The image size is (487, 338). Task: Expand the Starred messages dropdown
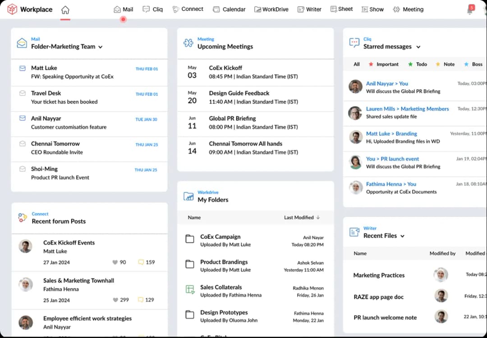click(418, 47)
